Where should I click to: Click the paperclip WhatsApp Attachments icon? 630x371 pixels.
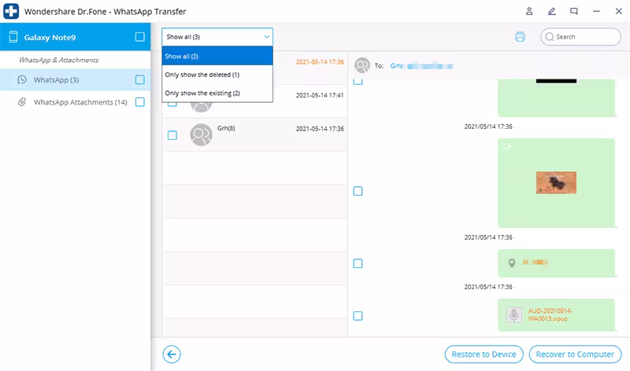22,102
